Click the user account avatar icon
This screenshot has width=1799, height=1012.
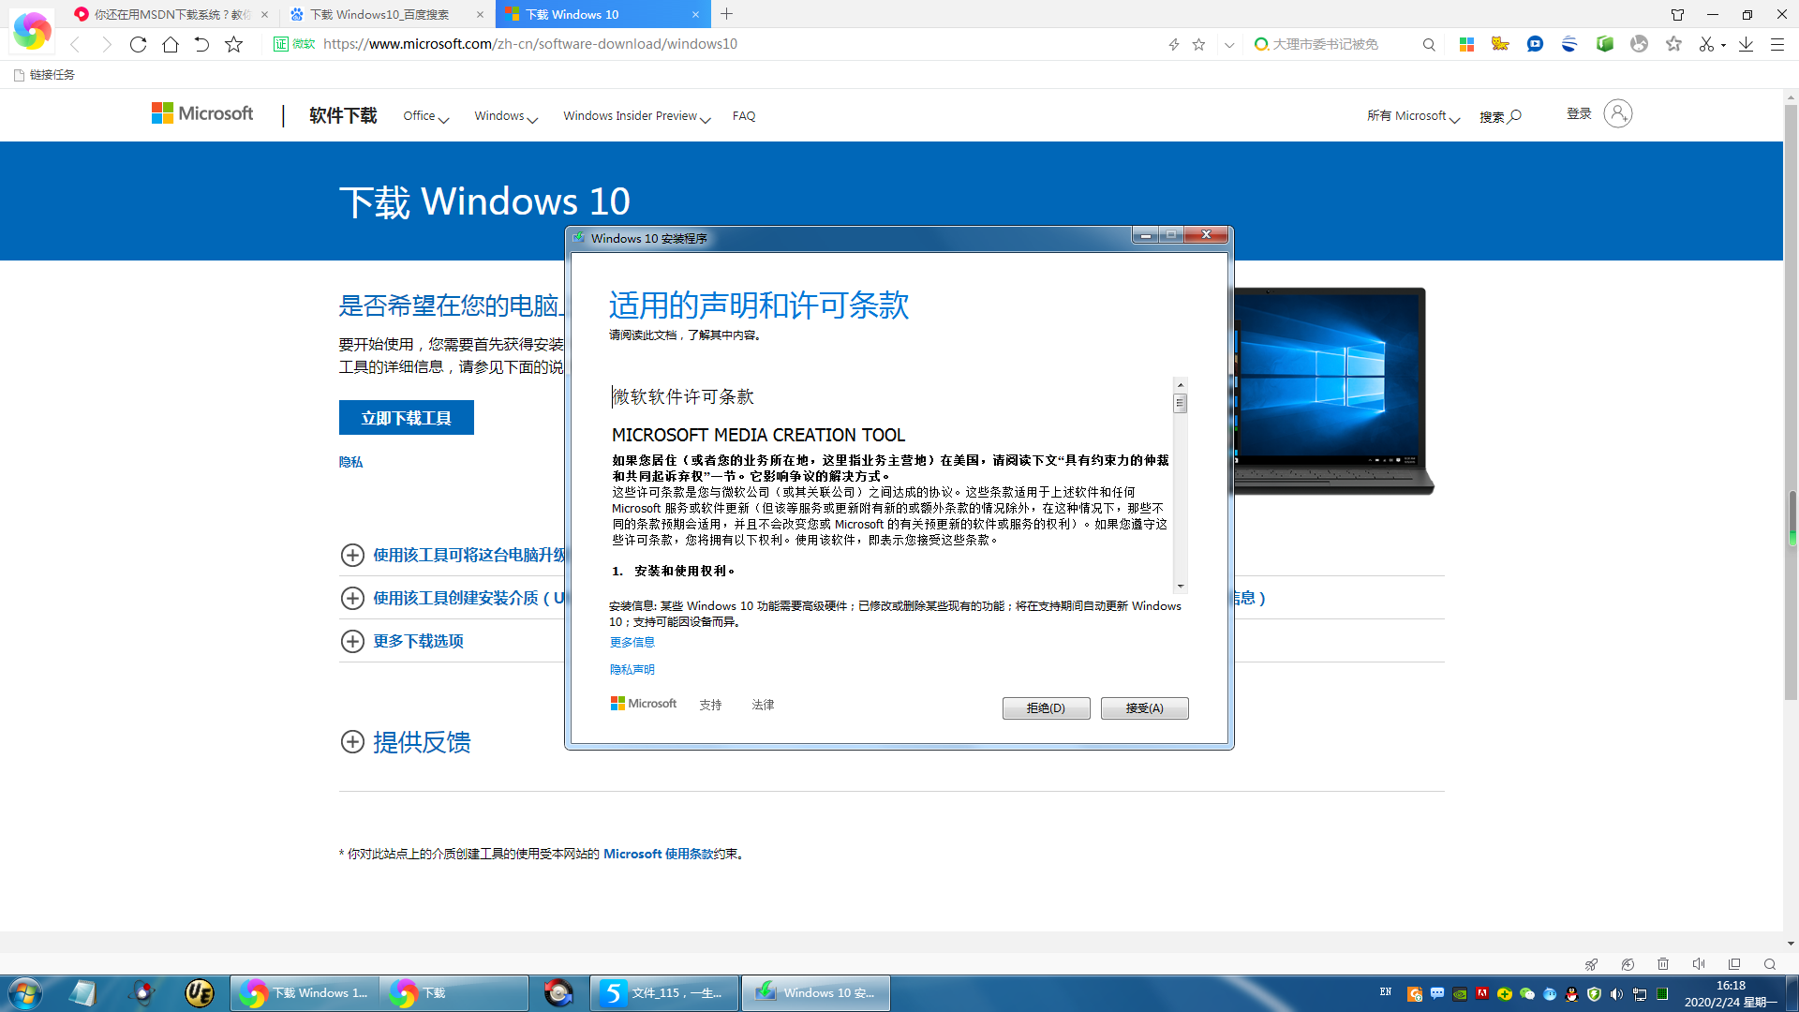click(x=1617, y=113)
